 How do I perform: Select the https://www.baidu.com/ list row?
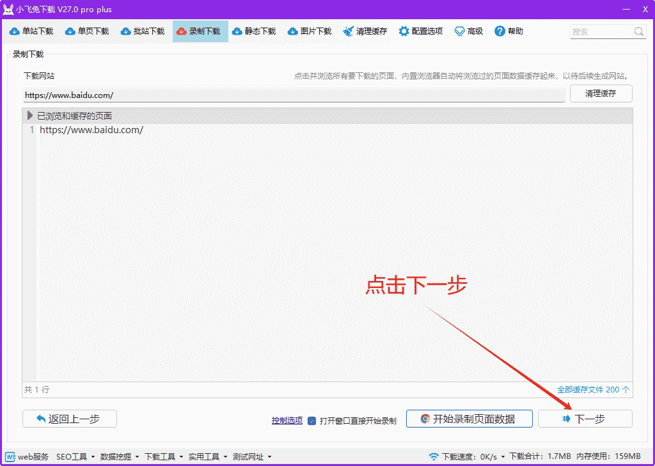(327, 130)
